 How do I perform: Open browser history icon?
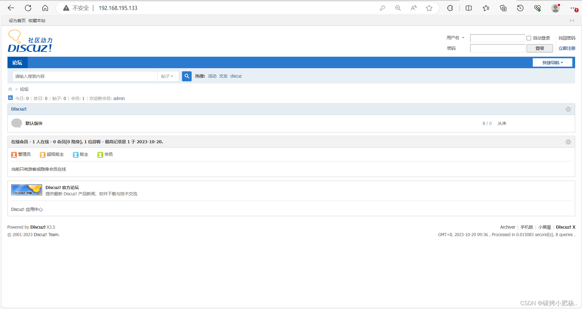click(520, 8)
